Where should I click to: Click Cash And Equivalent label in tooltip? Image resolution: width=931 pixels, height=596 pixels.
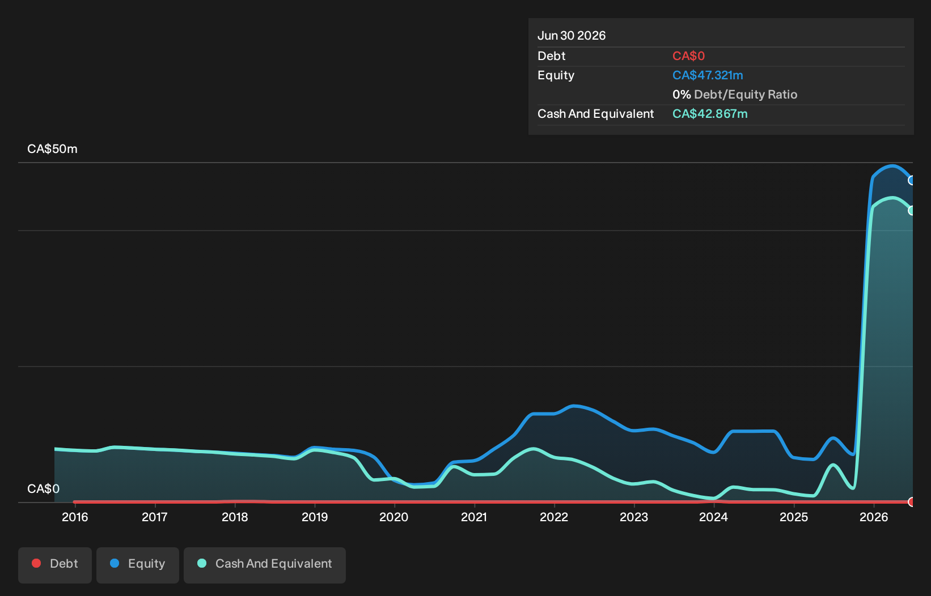596,114
